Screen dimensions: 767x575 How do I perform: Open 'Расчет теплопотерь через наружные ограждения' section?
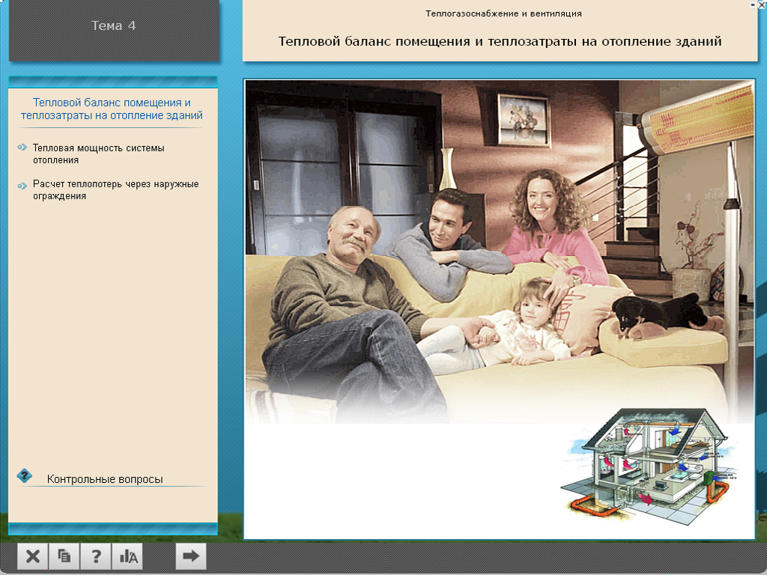[x=115, y=189]
